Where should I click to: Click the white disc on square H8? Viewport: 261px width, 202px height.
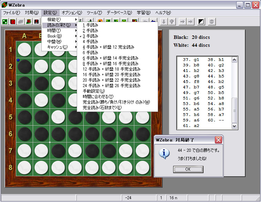point(143,168)
